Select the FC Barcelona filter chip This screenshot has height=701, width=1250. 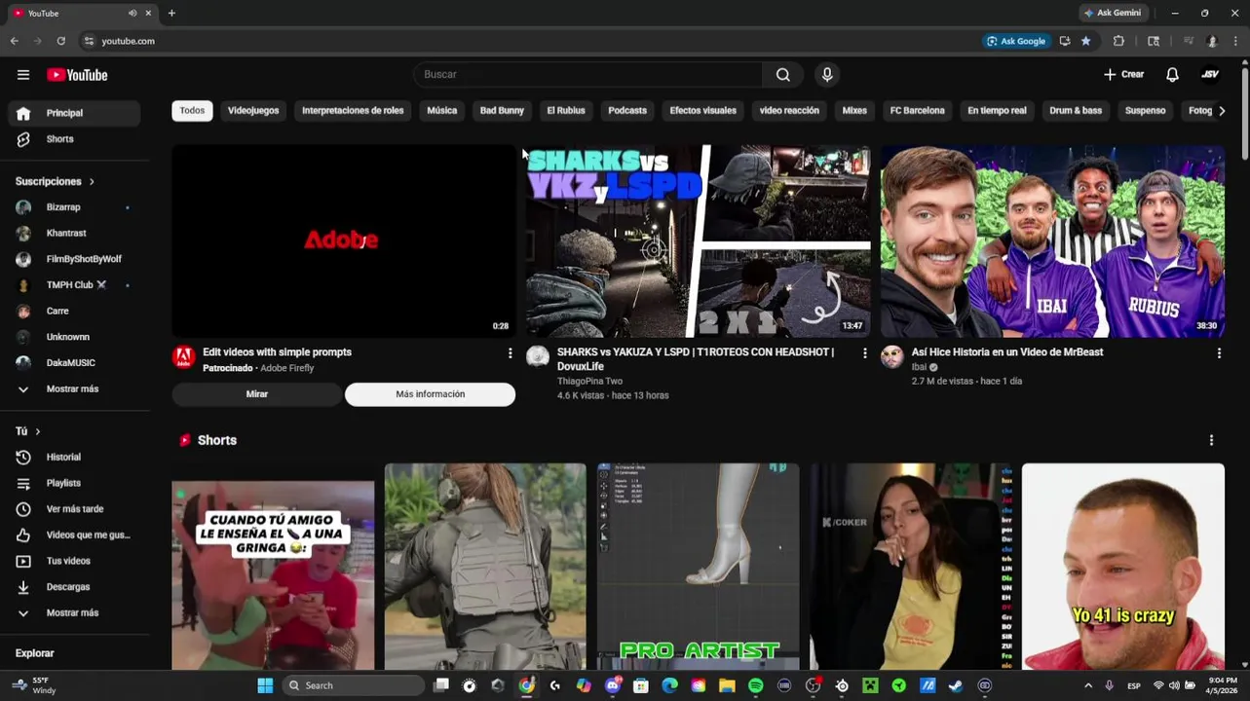(917, 111)
